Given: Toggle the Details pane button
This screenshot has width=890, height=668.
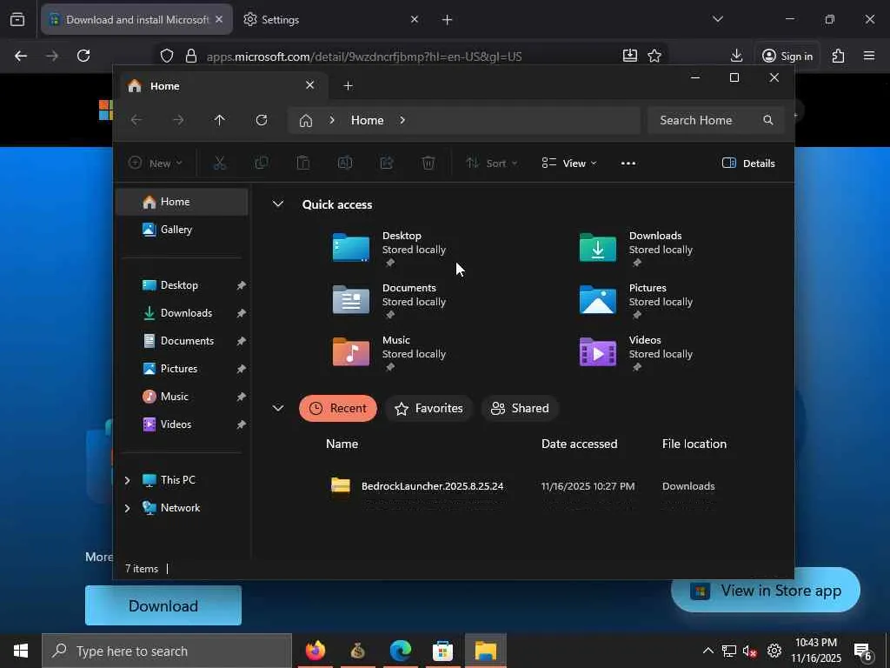Looking at the screenshot, I should tap(748, 163).
